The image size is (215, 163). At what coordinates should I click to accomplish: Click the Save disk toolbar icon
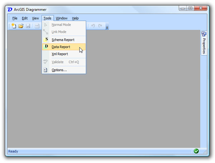point(28,26)
